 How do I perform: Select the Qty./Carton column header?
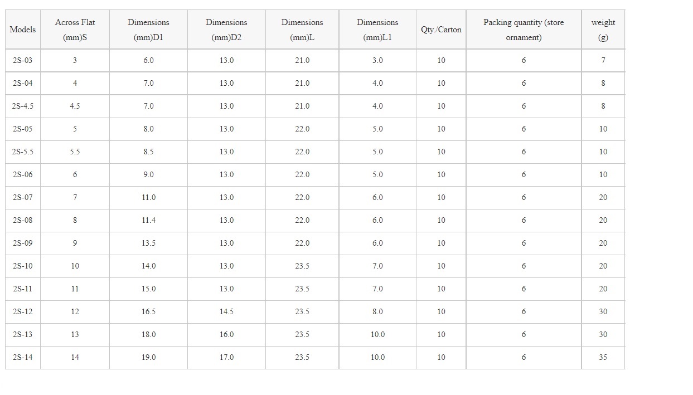pyautogui.click(x=441, y=30)
